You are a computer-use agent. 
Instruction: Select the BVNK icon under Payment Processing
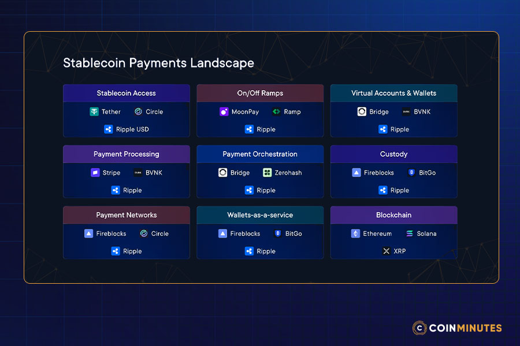coord(138,172)
